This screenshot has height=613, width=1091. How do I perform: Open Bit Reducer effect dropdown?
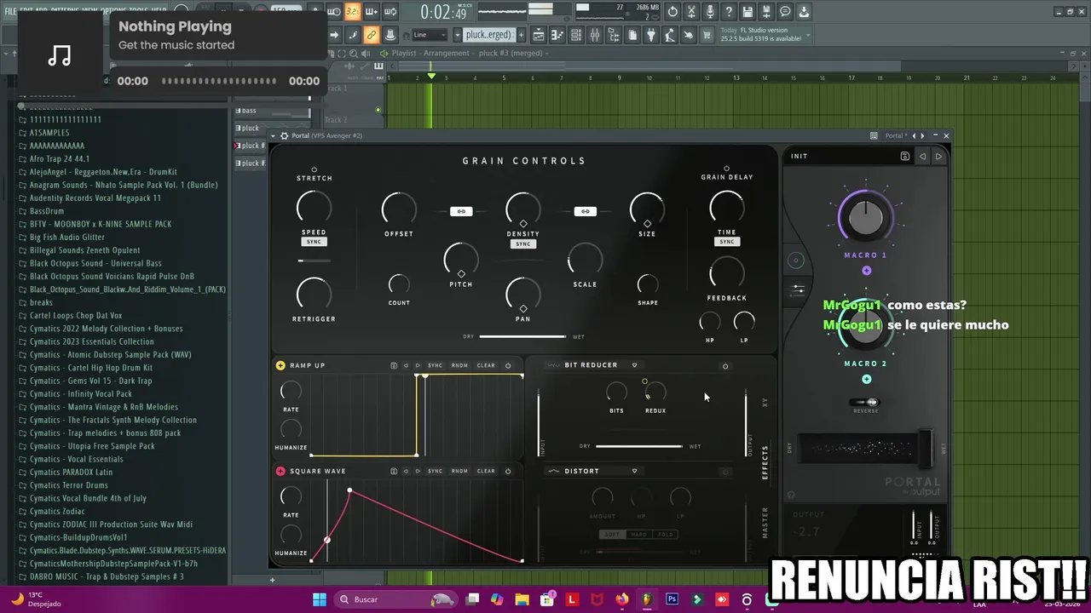(634, 365)
